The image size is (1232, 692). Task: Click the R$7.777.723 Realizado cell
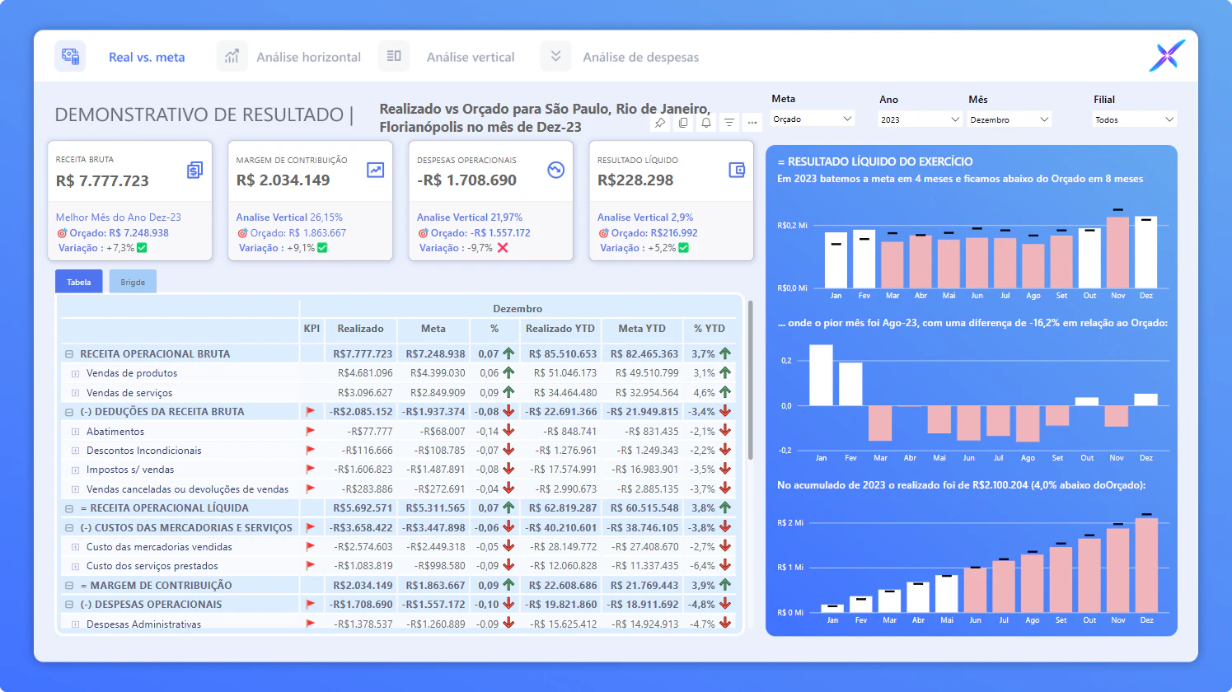point(363,354)
